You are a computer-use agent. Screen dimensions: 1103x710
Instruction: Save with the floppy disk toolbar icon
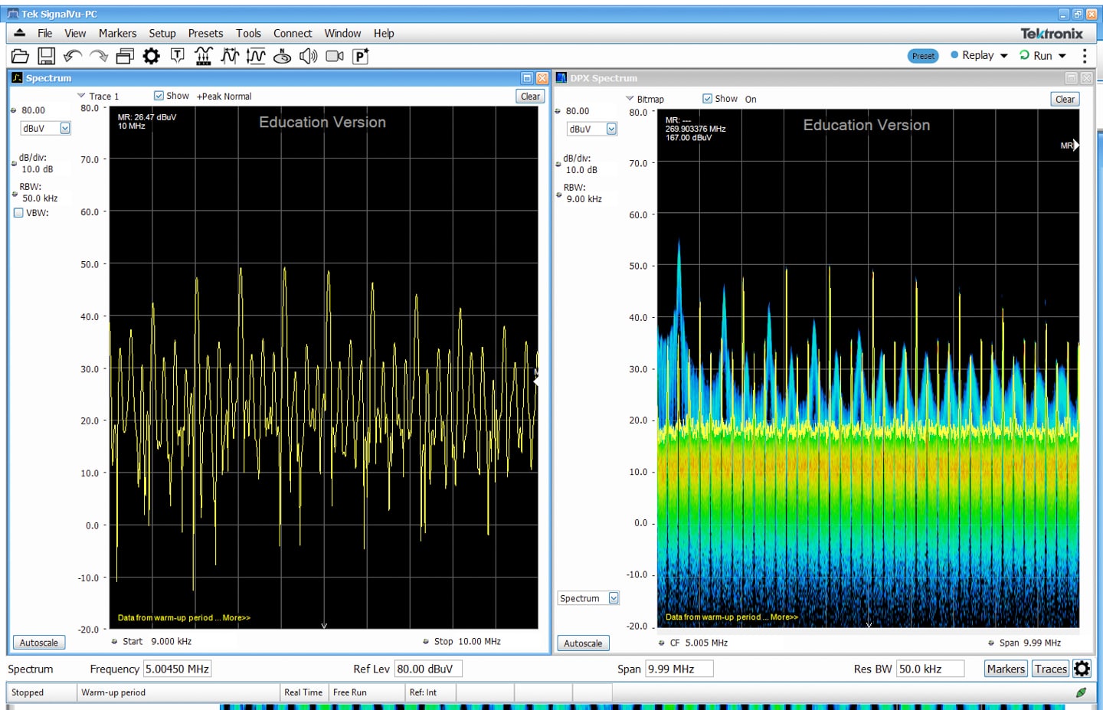coord(47,56)
